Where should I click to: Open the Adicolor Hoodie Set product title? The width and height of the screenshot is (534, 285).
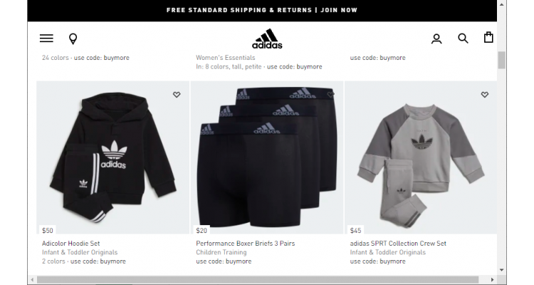pos(70,244)
